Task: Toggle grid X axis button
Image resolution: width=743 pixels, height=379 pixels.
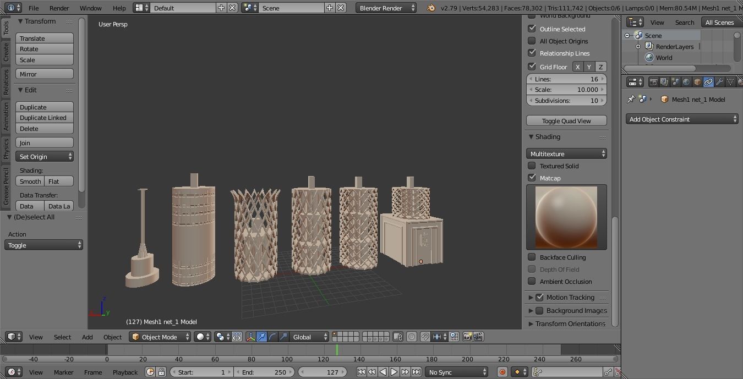Action: point(577,67)
